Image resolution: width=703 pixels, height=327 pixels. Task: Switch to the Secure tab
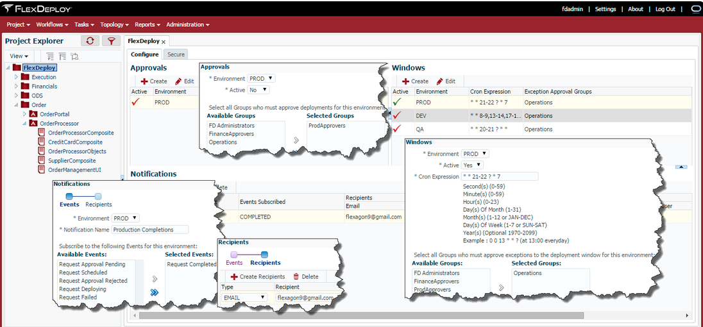[176, 55]
